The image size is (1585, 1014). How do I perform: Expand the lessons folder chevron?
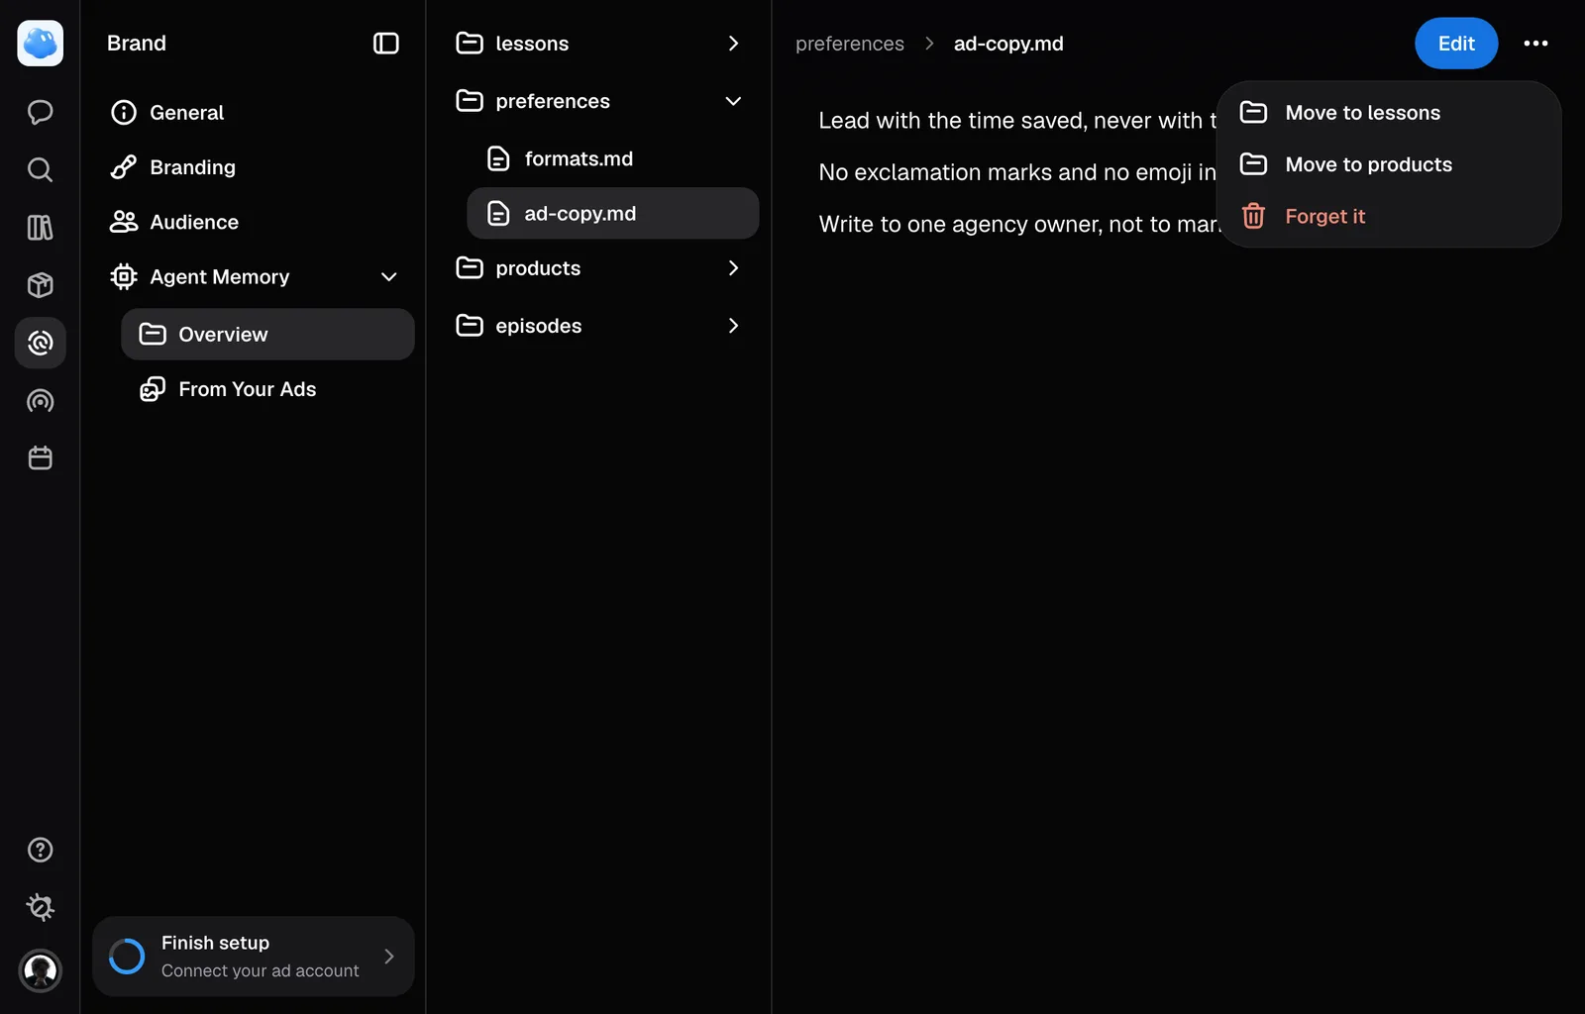[x=733, y=44]
